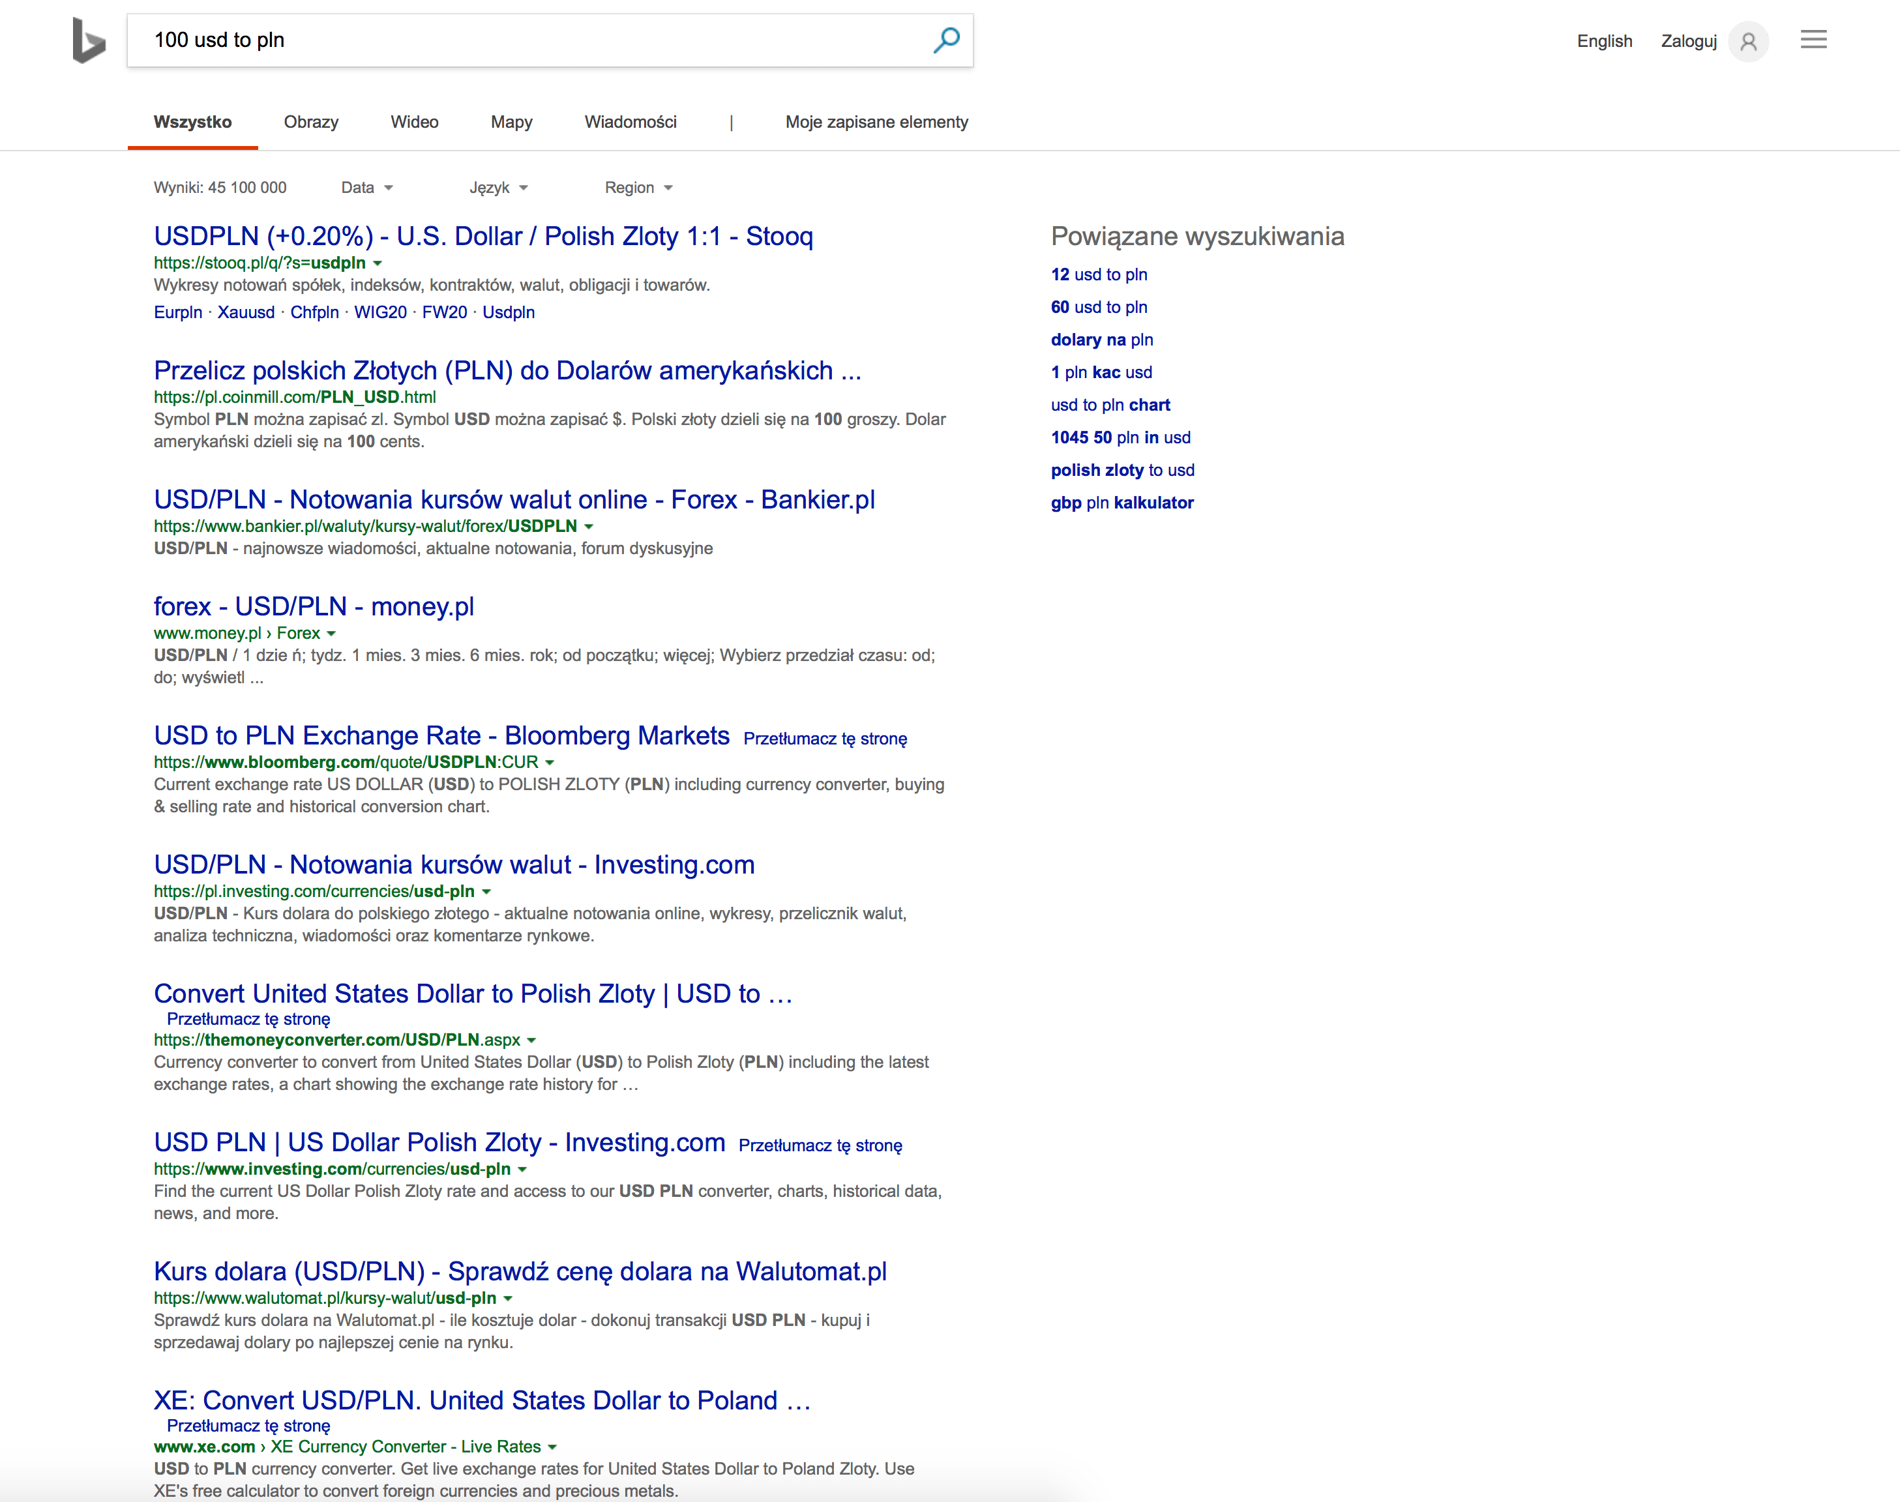Open the Usdpln sublink
The height and width of the screenshot is (1502, 1900).
(509, 312)
